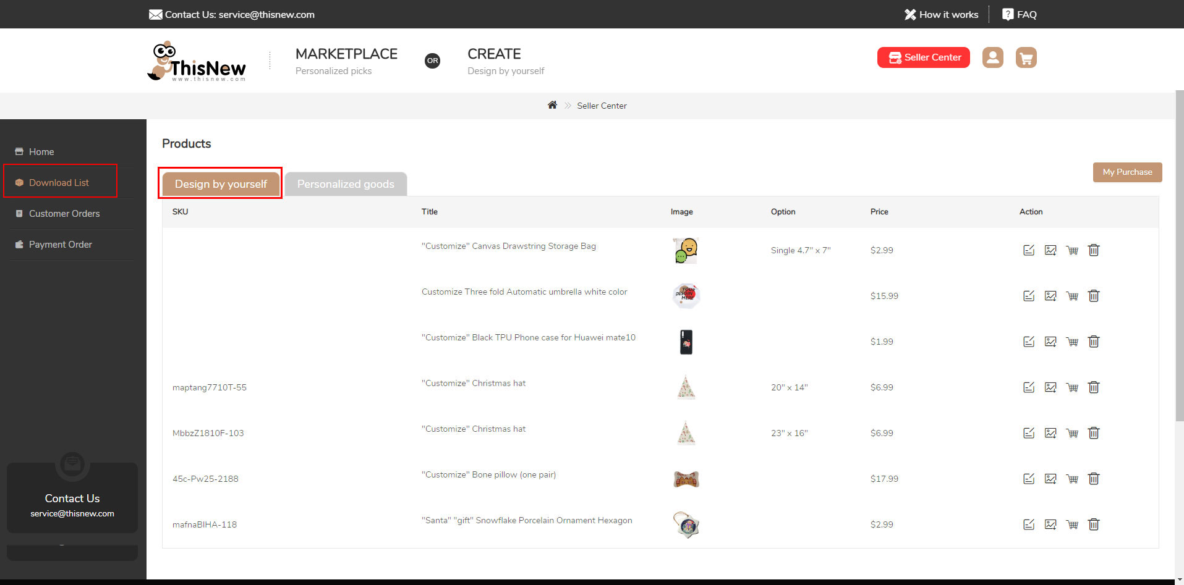Switch to the Design by yourself tab
1184x585 pixels.
[x=221, y=184]
